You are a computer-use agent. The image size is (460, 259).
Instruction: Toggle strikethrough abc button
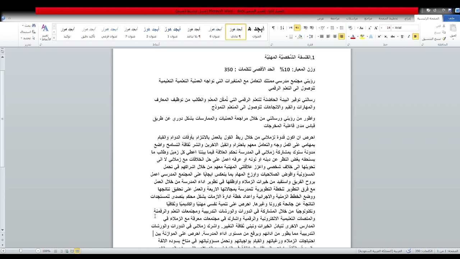(392, 36)
